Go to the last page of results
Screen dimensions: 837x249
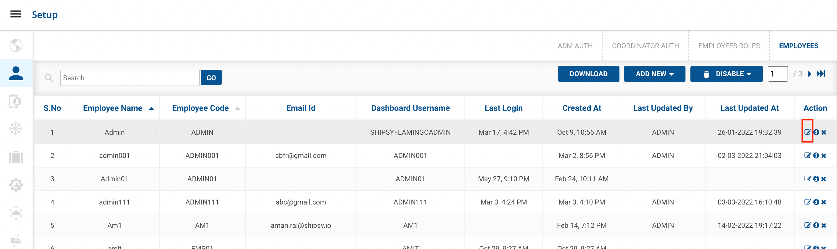(821, 74)
